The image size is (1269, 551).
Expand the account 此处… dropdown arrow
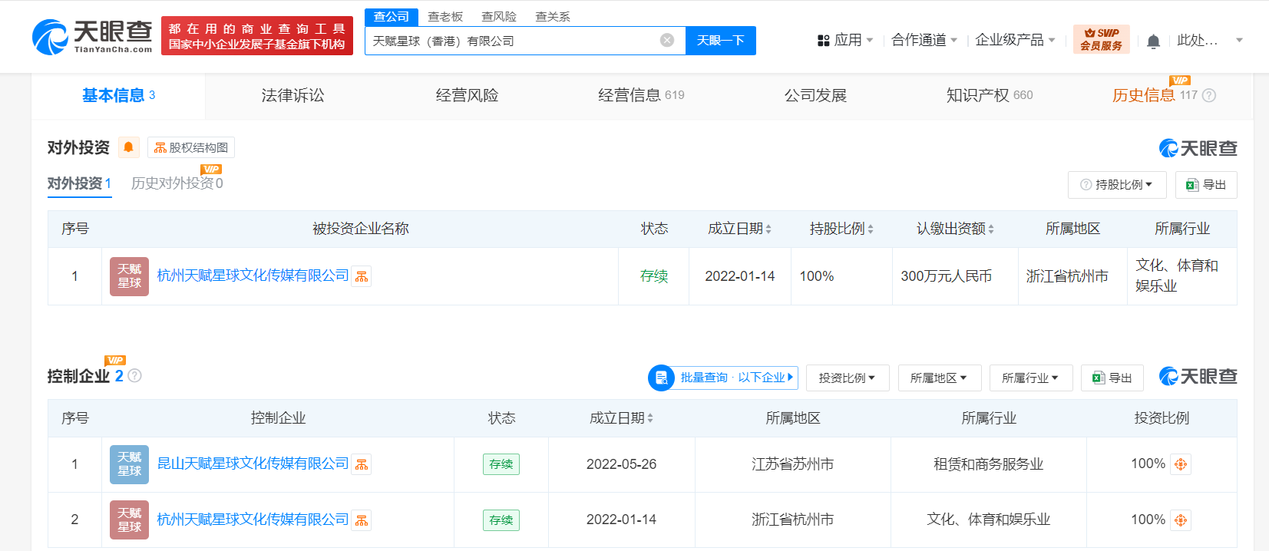pos(1239,40)
